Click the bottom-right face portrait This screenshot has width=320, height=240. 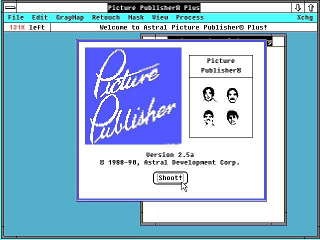pos(232,117)
